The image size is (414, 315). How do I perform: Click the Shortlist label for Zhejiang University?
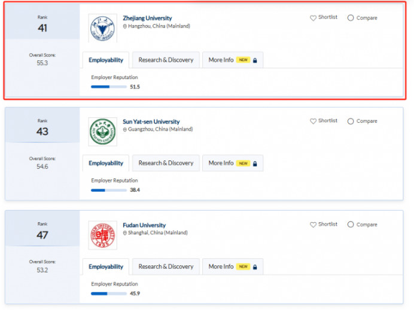point(328,17)
